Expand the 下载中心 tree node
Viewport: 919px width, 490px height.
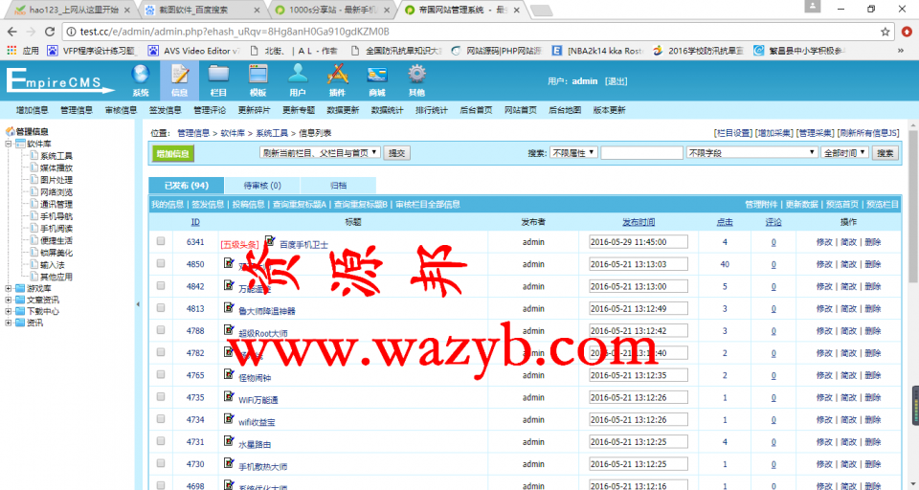pos(9,311)
